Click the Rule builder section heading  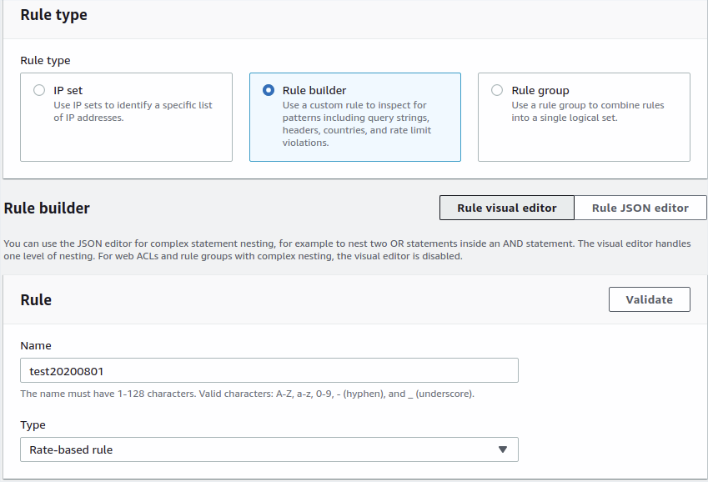click(x=47, y=208)
